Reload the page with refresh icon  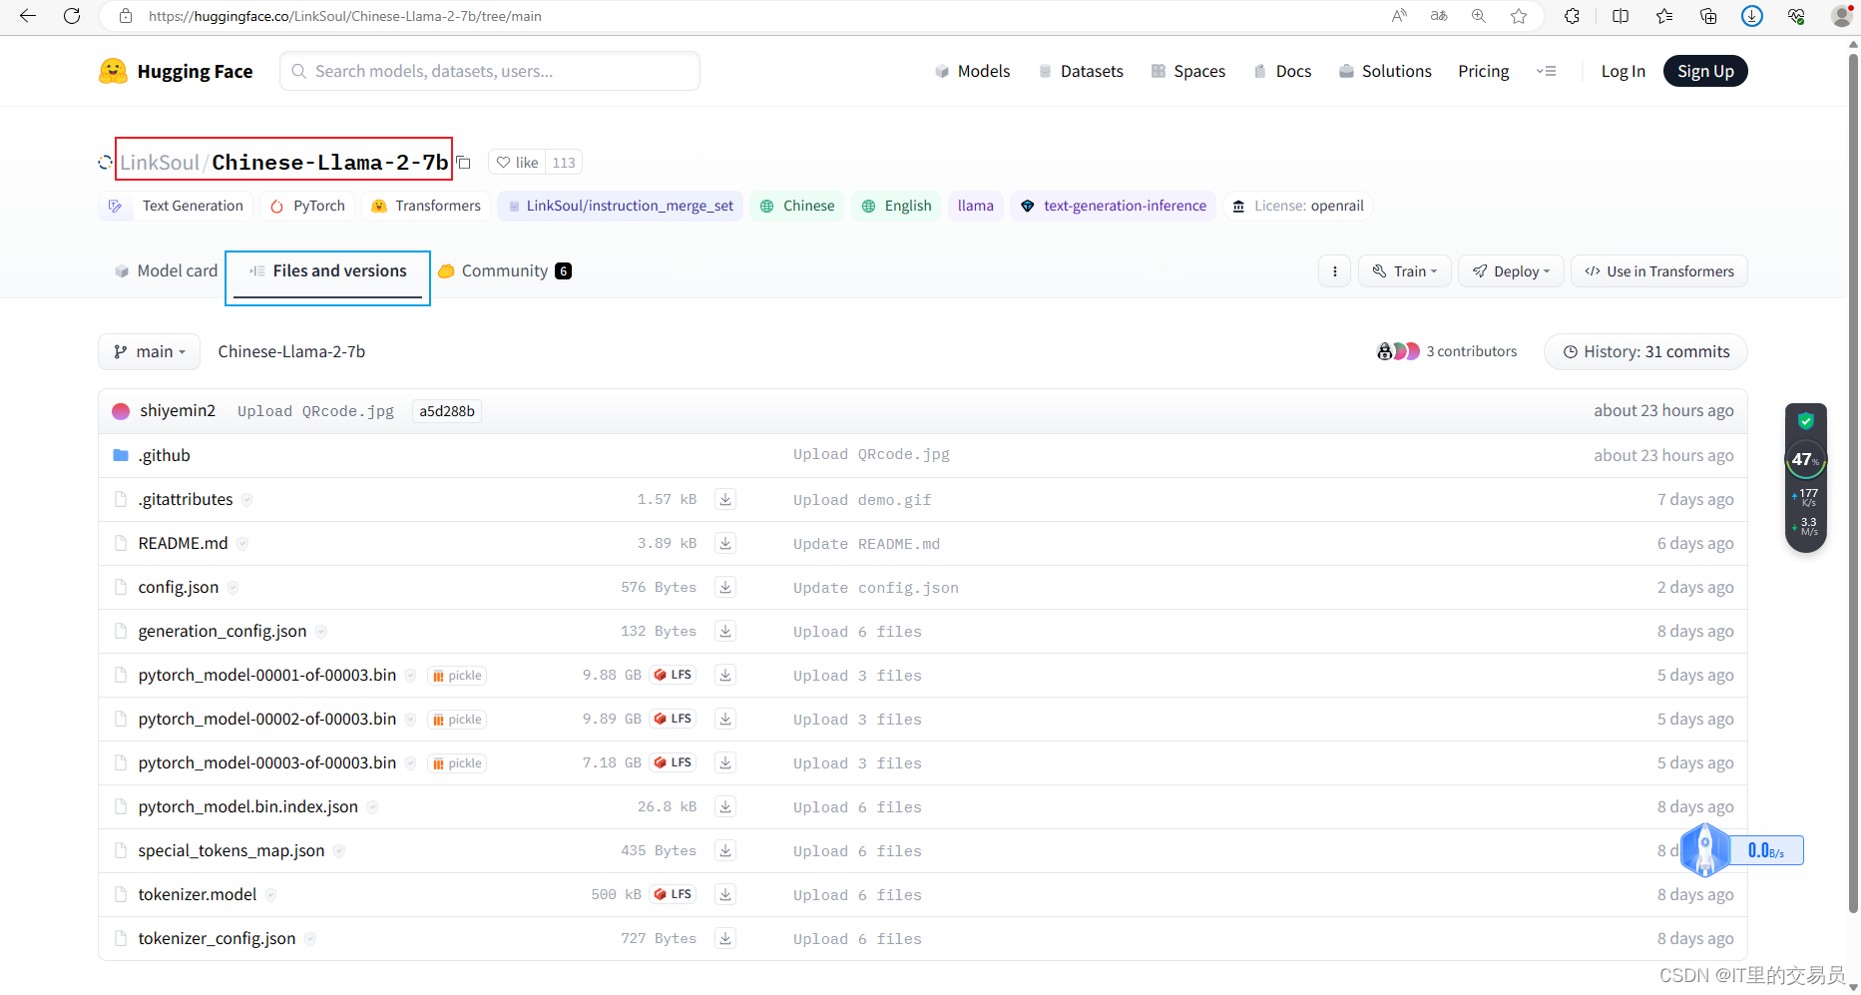[x=72, y=16]
